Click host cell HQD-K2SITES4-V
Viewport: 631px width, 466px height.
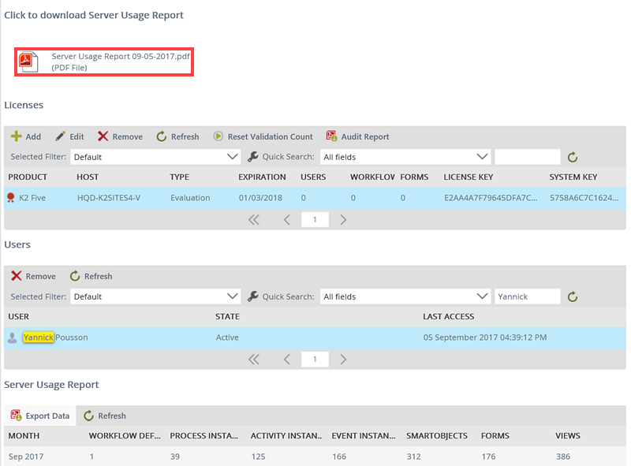tap(109, 198)
